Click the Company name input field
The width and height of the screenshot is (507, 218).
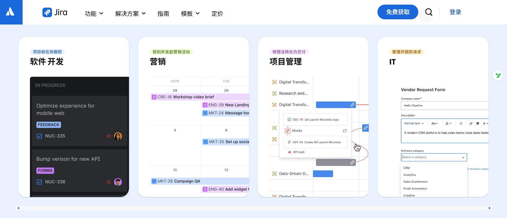pos(444,106)
